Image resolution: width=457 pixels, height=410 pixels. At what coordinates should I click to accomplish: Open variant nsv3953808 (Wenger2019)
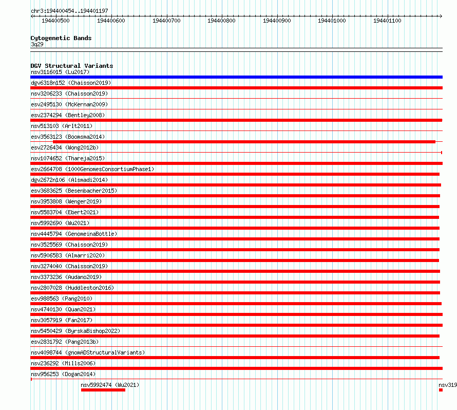[66, 201]
